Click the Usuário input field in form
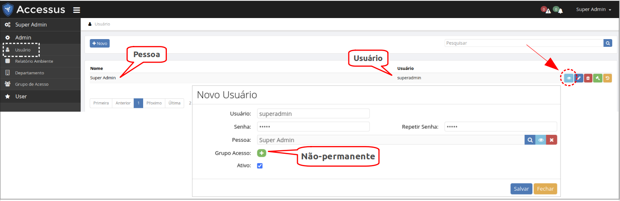620x201 pixels. point(313,114)
